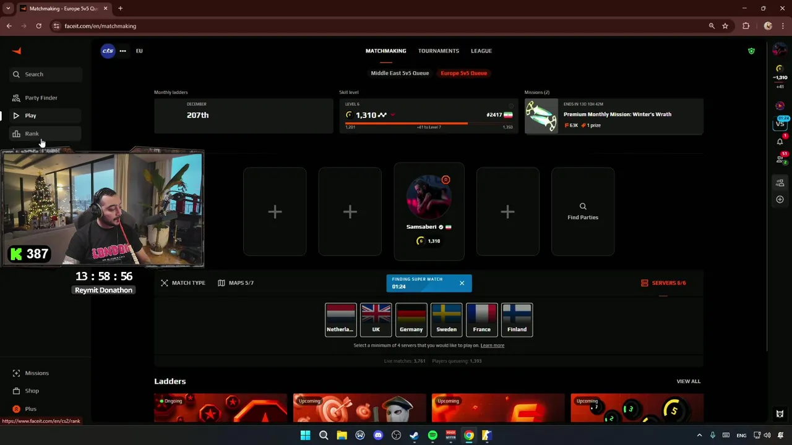This screenshot has width=792, height=445.
Task: Expand the MAPS 5/7 selection
Action: [x=236, y=282]
